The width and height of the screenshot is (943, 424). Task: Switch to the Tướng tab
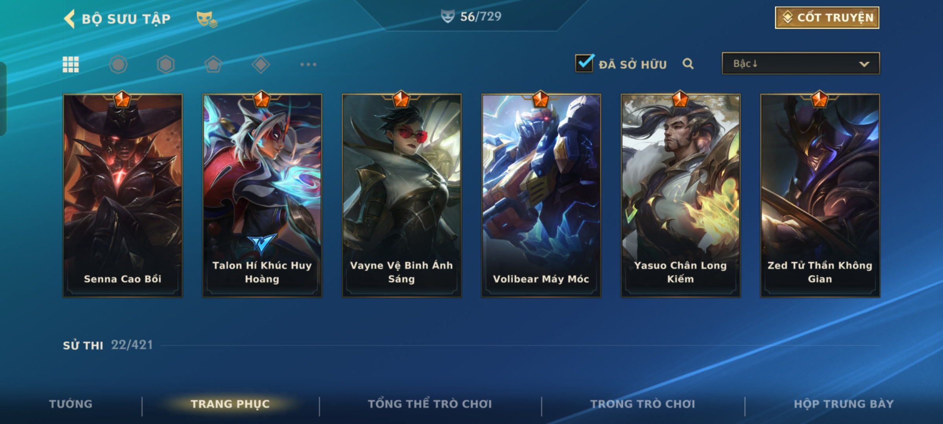pos(71,404)
